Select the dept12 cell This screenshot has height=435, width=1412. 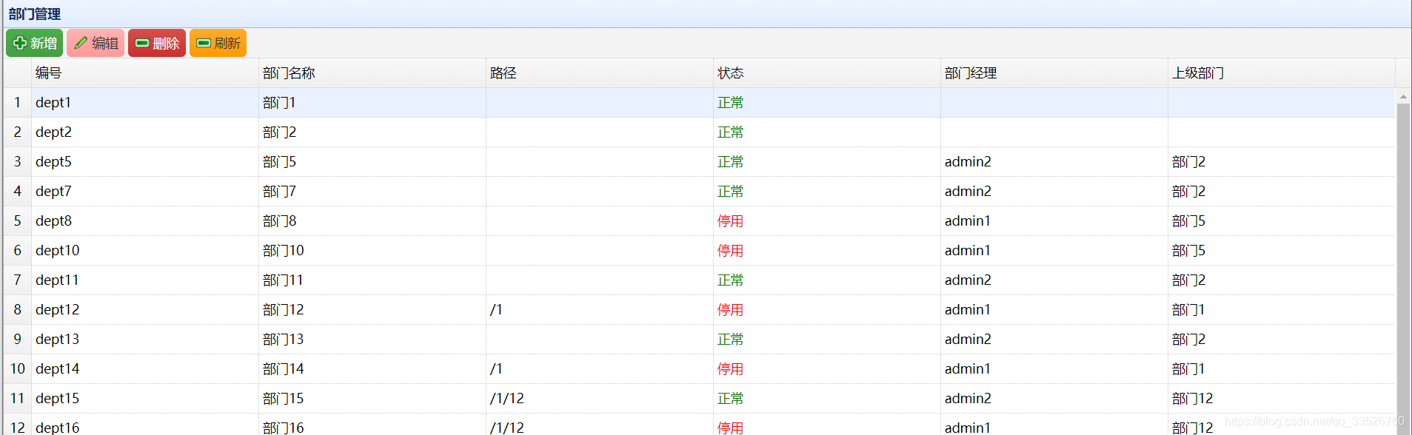click(145, 310)
